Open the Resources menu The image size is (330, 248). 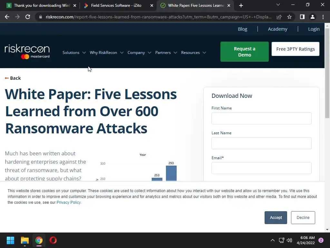click(190, 53)
